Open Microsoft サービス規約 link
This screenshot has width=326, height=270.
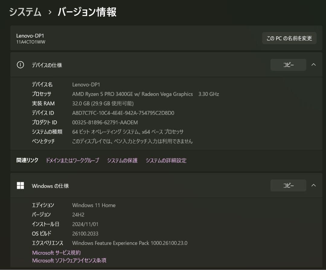pyautogui.click(x=56, y=252)
